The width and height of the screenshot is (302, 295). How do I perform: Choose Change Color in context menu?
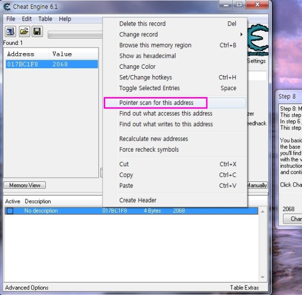tap(175, 67)
